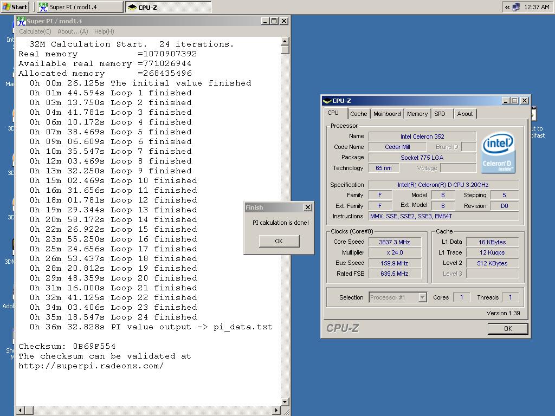This screenshot has width=555, height=416.
Task: Expand hidden system tray icons chevron
Action: pyautogui.click(x=507, y=7)
